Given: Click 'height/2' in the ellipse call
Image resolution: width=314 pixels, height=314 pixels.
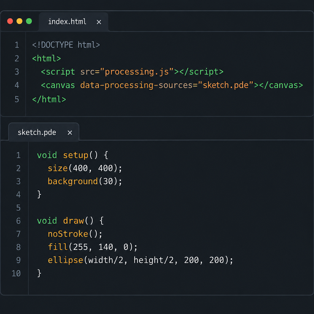Looking at the screenshot, I should pos(154,260).
